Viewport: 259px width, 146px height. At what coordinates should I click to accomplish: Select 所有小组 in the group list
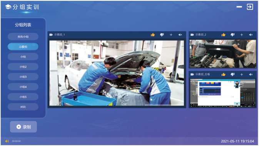(x=23, y=36)
